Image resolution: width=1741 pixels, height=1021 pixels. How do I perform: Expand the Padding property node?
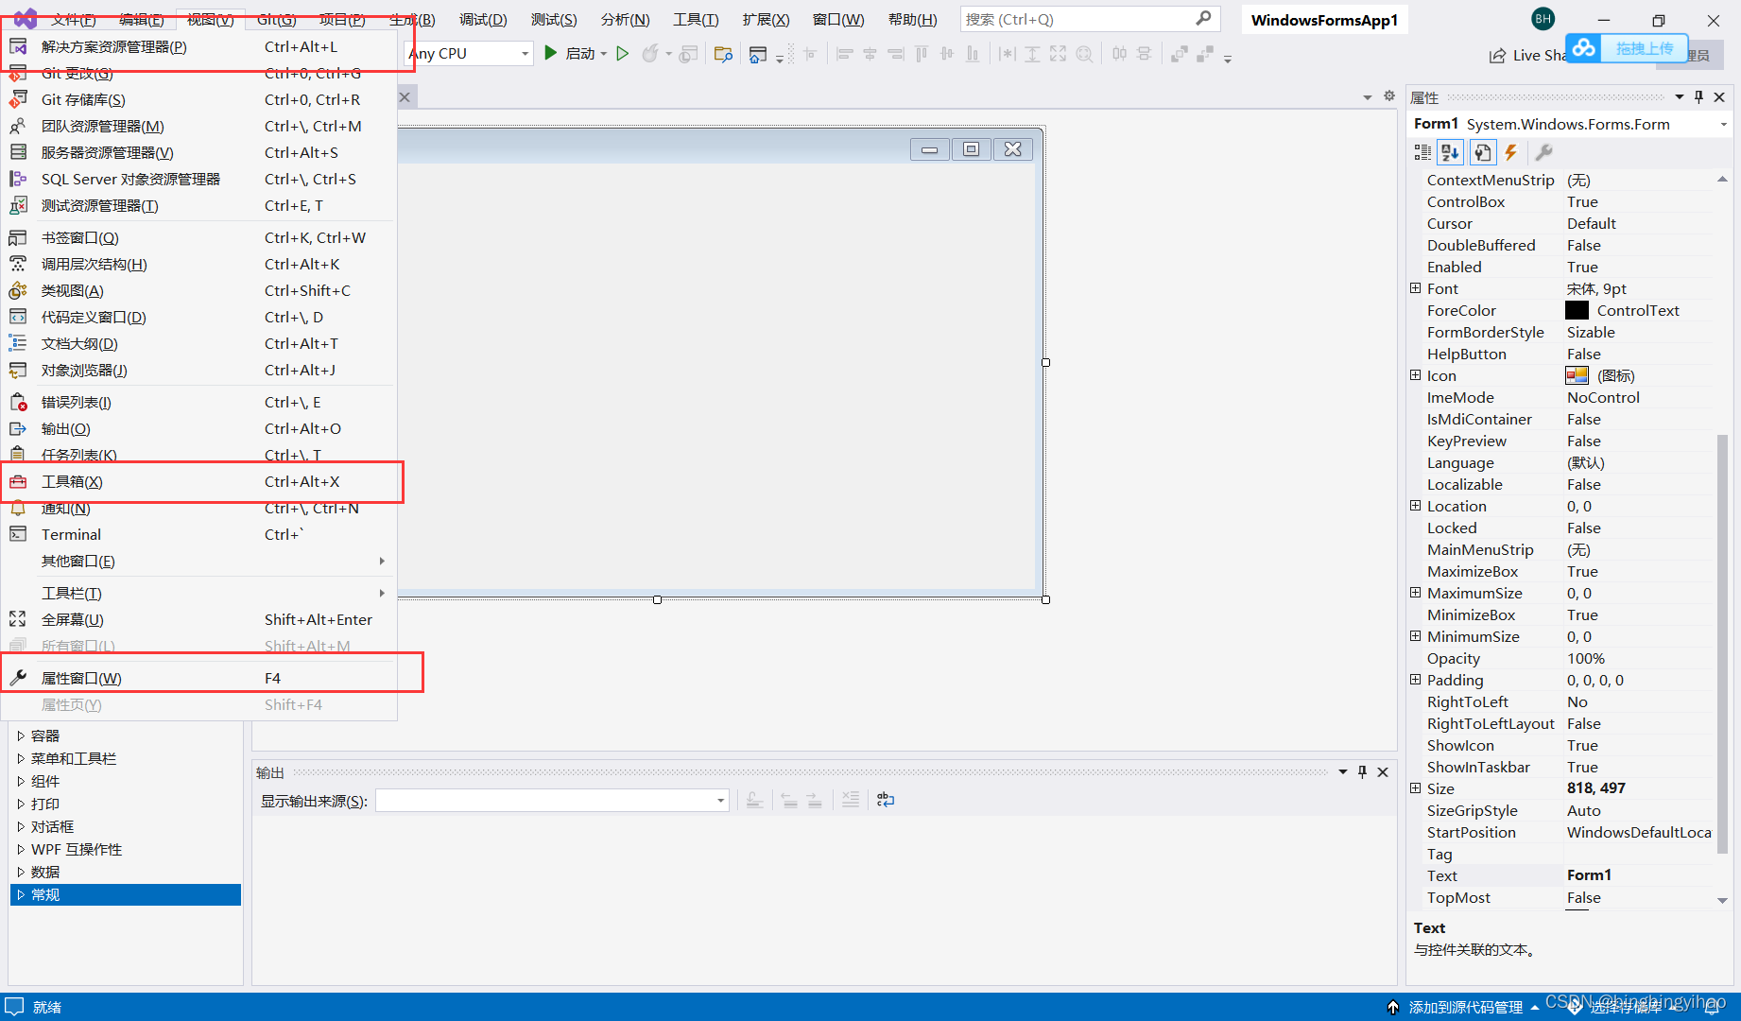click(x=1415, y=680)
